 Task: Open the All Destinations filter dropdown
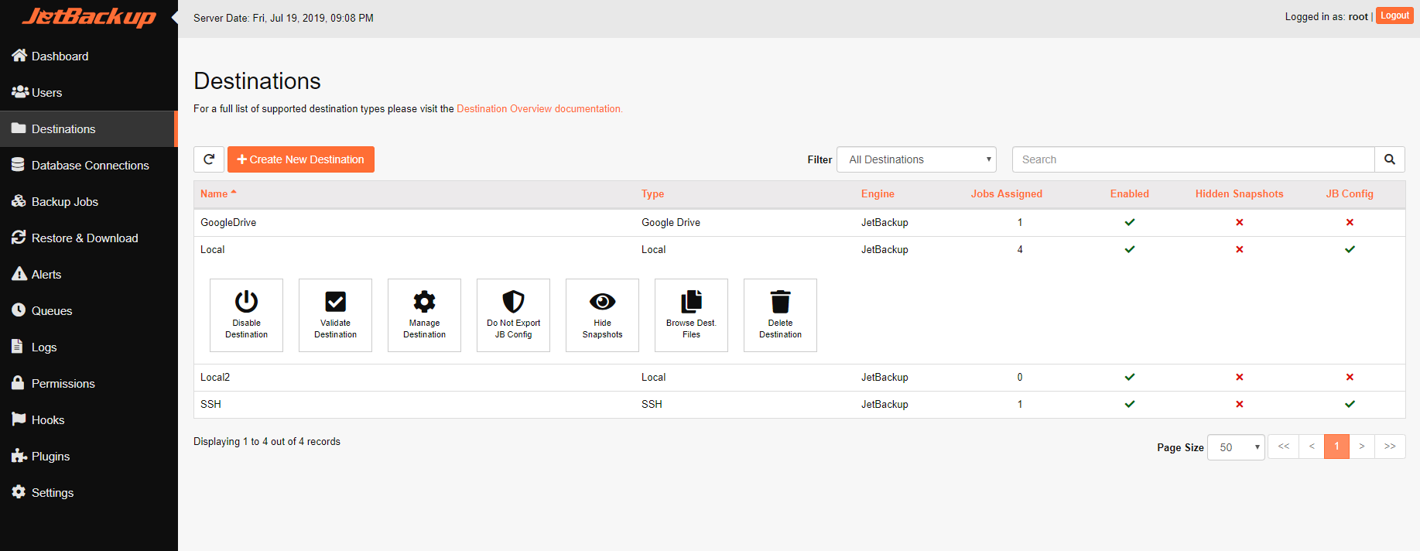tap(916, 159)
